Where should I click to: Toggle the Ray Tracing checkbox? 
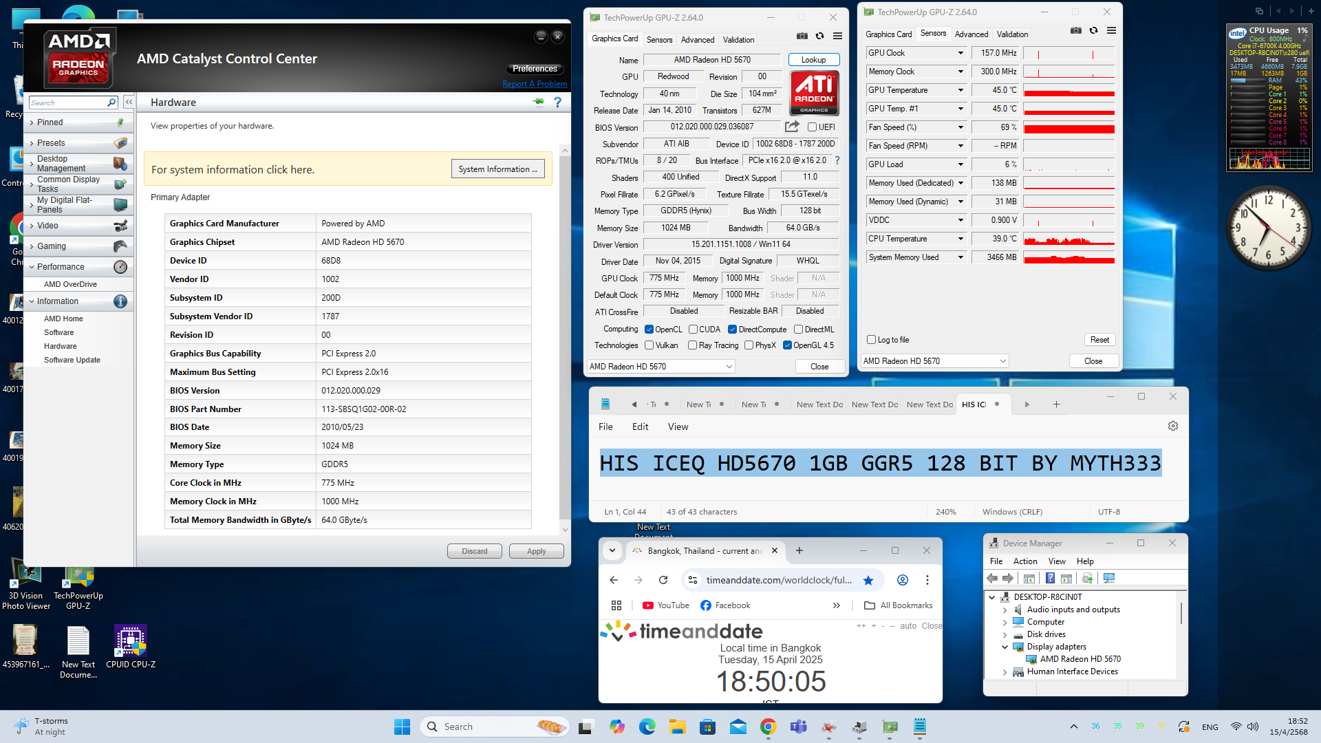(692, 345)
